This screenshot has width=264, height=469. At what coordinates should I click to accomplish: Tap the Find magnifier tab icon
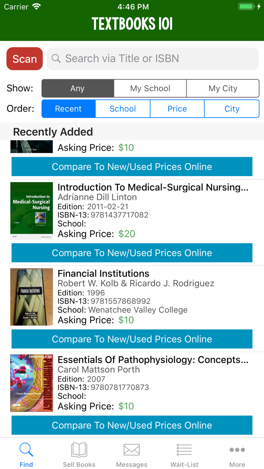(x=26, y=450)
